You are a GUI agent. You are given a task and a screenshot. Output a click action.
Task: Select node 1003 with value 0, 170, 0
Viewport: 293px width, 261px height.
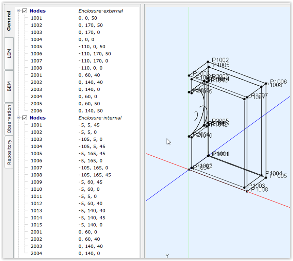[36, 32]
